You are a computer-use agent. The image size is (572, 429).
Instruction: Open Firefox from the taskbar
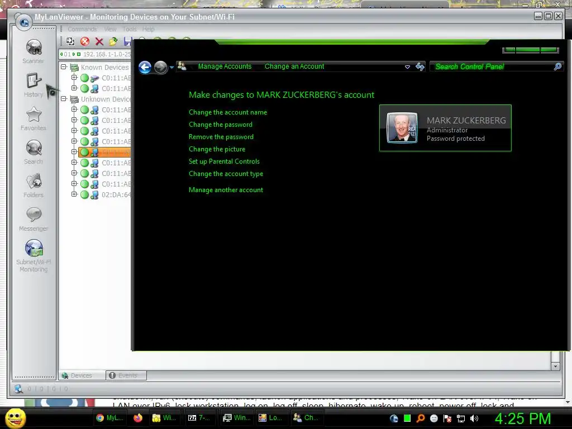coord(138,418)
